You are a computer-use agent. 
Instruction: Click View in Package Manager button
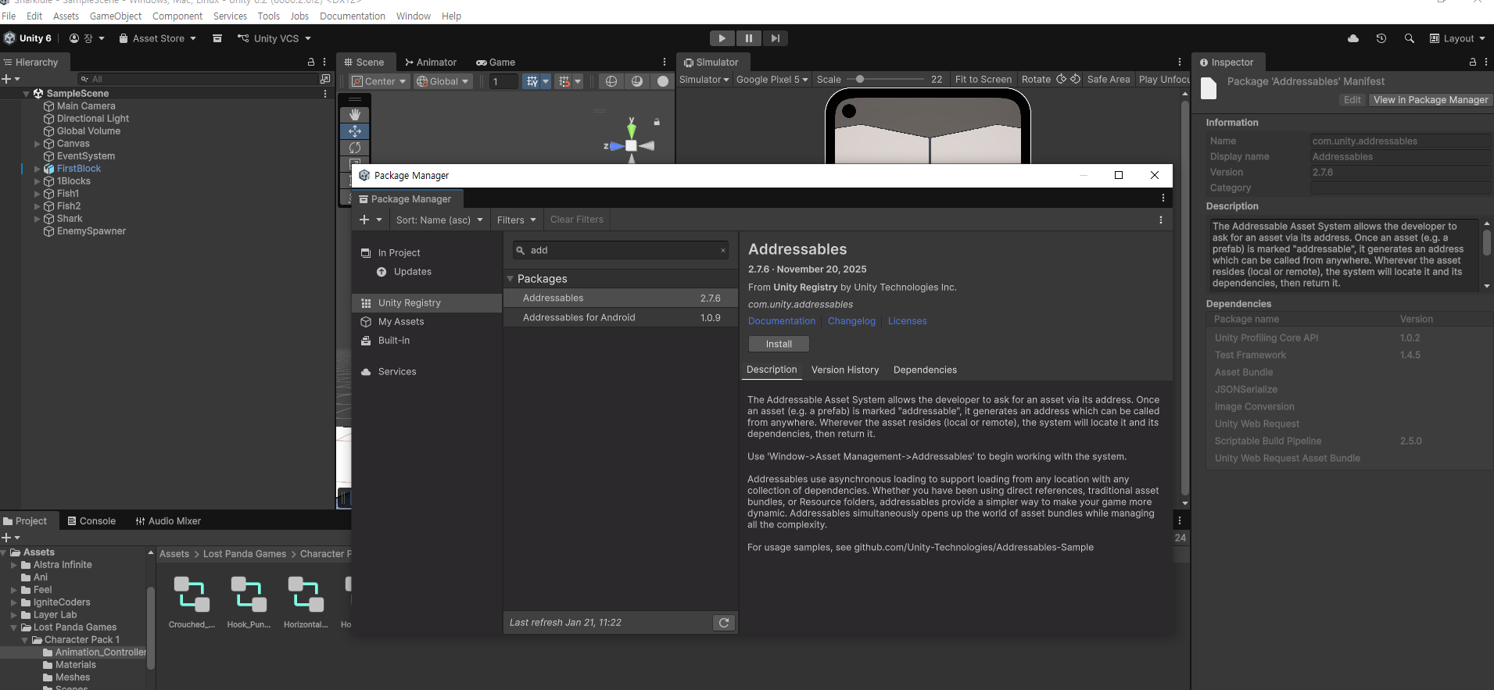(1431, 100)
